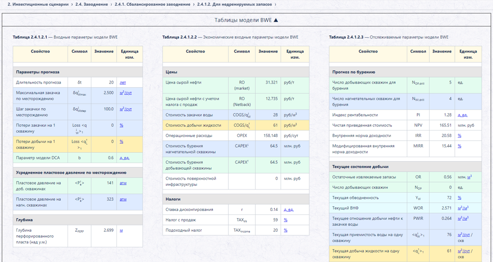Click д. ед. link for Ставка дисконтирования
The image size is (493, 262).
[x=288, y=210]
